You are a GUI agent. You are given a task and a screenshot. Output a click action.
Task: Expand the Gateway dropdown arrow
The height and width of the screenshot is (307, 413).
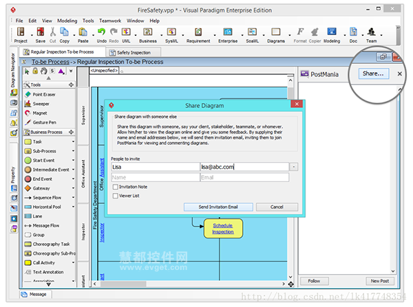point(73,188)
